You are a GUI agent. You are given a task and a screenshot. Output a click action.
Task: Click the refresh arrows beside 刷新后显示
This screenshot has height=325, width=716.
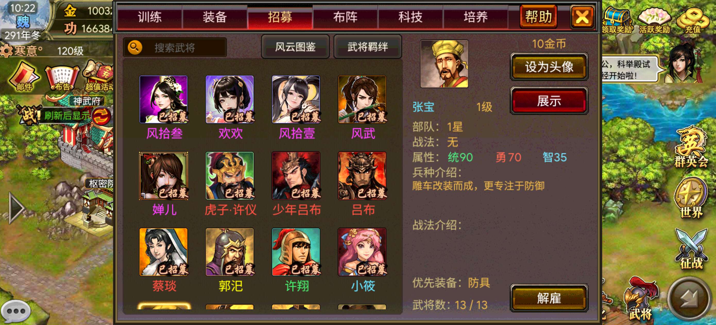(x=101, y=116)
